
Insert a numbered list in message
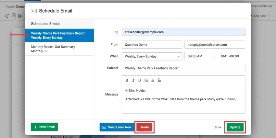click(x=146, y=80)
